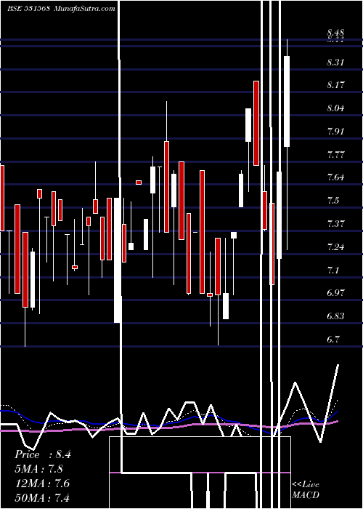Click the 8.04 price axis label
This screenshot has width=363, height=509.
click(x=335, y=108)
